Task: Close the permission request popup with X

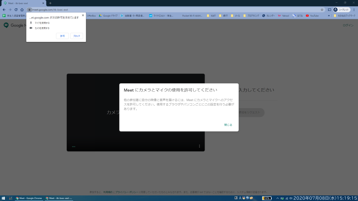Action: [x=83, y=15]
